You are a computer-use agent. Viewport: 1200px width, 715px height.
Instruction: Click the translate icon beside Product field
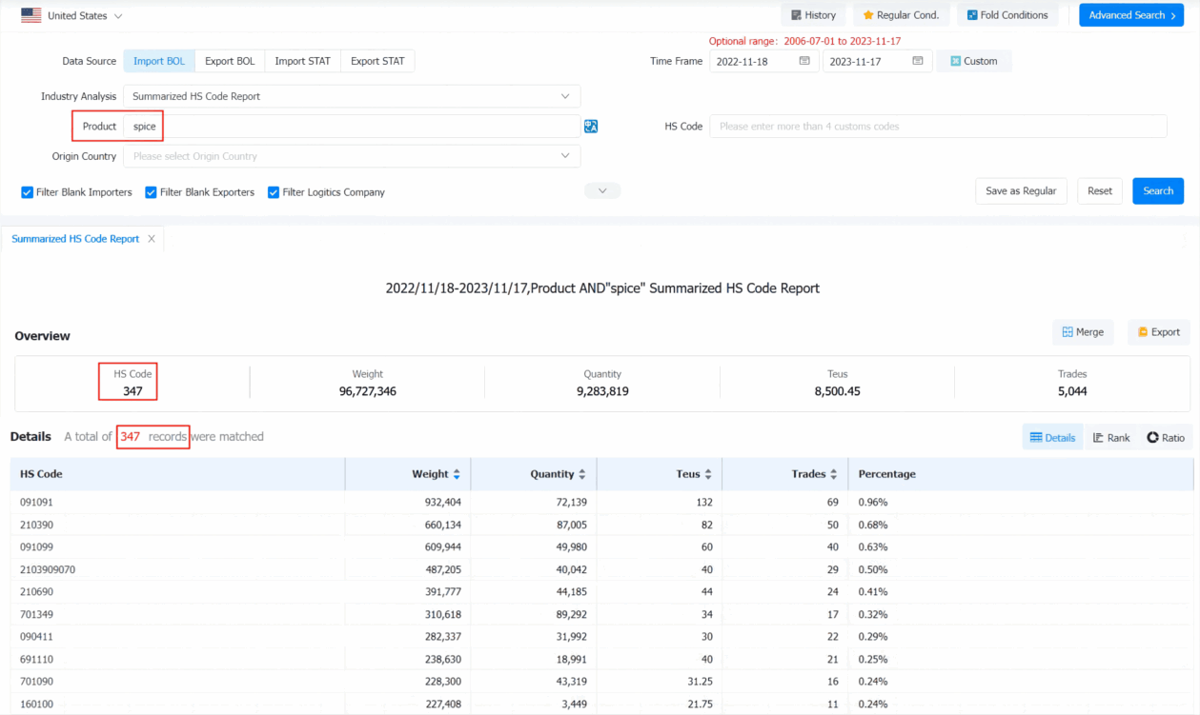pyautogui.click(x=591, y=127)
